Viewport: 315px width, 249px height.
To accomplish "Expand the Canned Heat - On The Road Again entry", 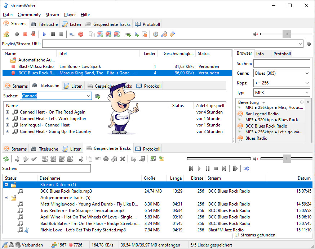I will (8, 112).
